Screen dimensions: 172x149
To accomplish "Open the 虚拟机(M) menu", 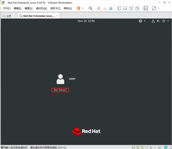I will tap(41, 8).
